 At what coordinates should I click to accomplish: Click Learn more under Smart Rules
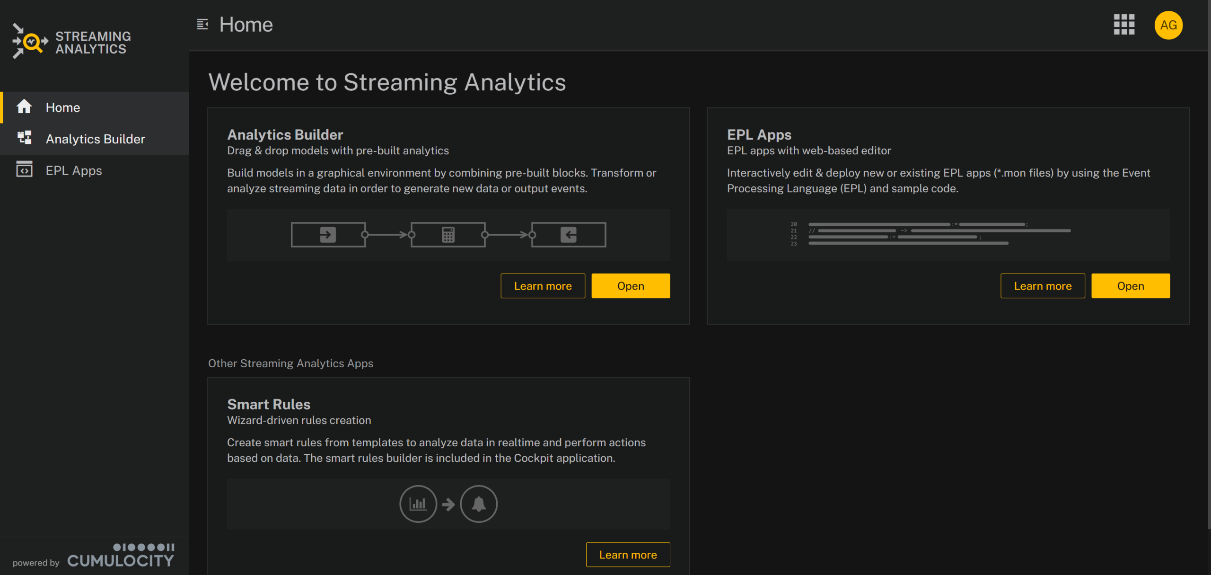point(628,555)
